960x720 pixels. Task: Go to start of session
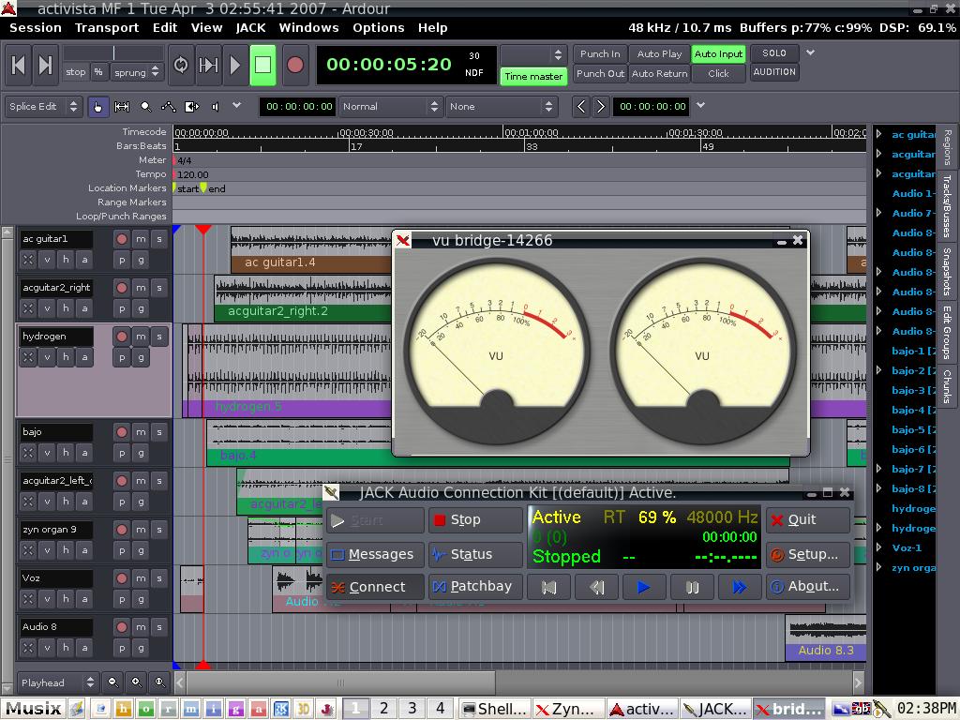coord(18,65)
